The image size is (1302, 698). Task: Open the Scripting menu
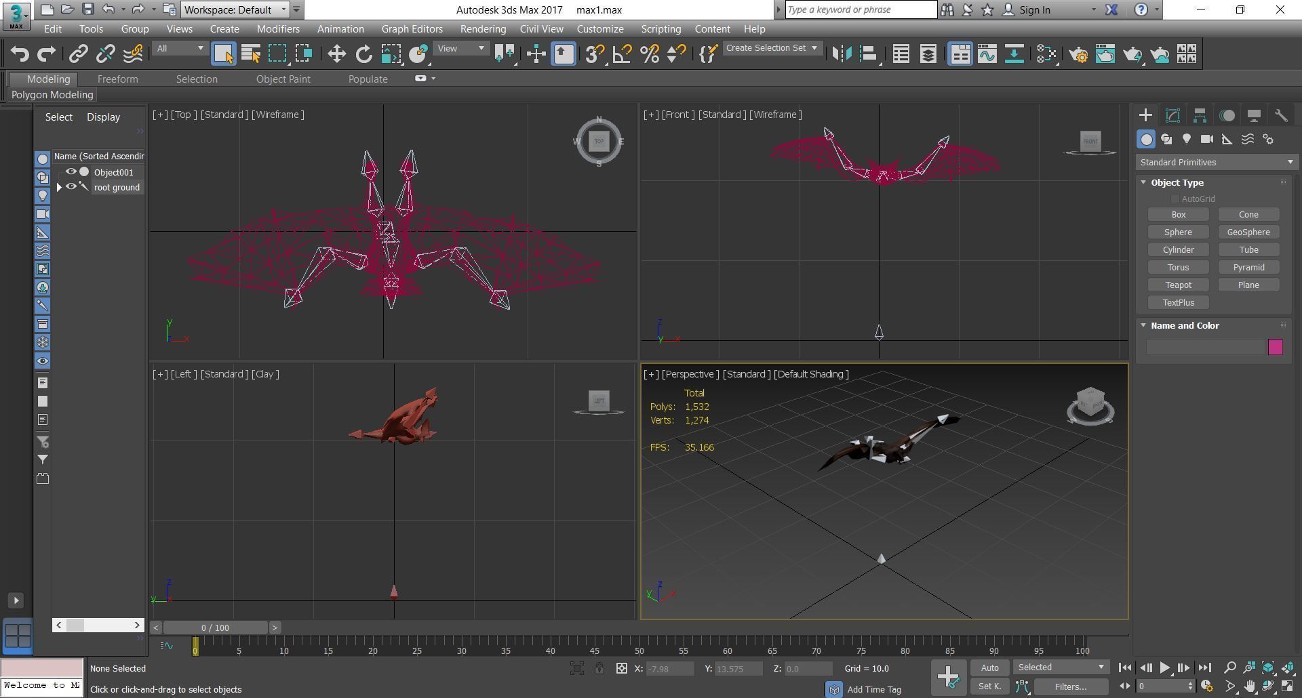[660, 29]
